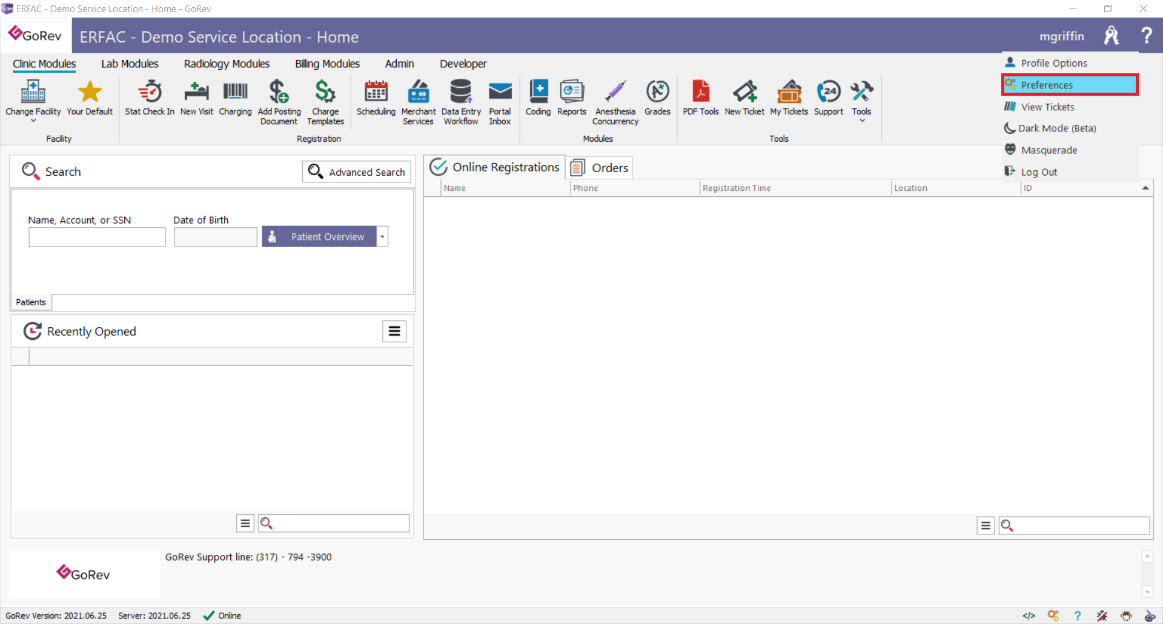The height and width of the screenshot is (624, 1163).
Task: Open Merchant Services
Action: point(419,102)
